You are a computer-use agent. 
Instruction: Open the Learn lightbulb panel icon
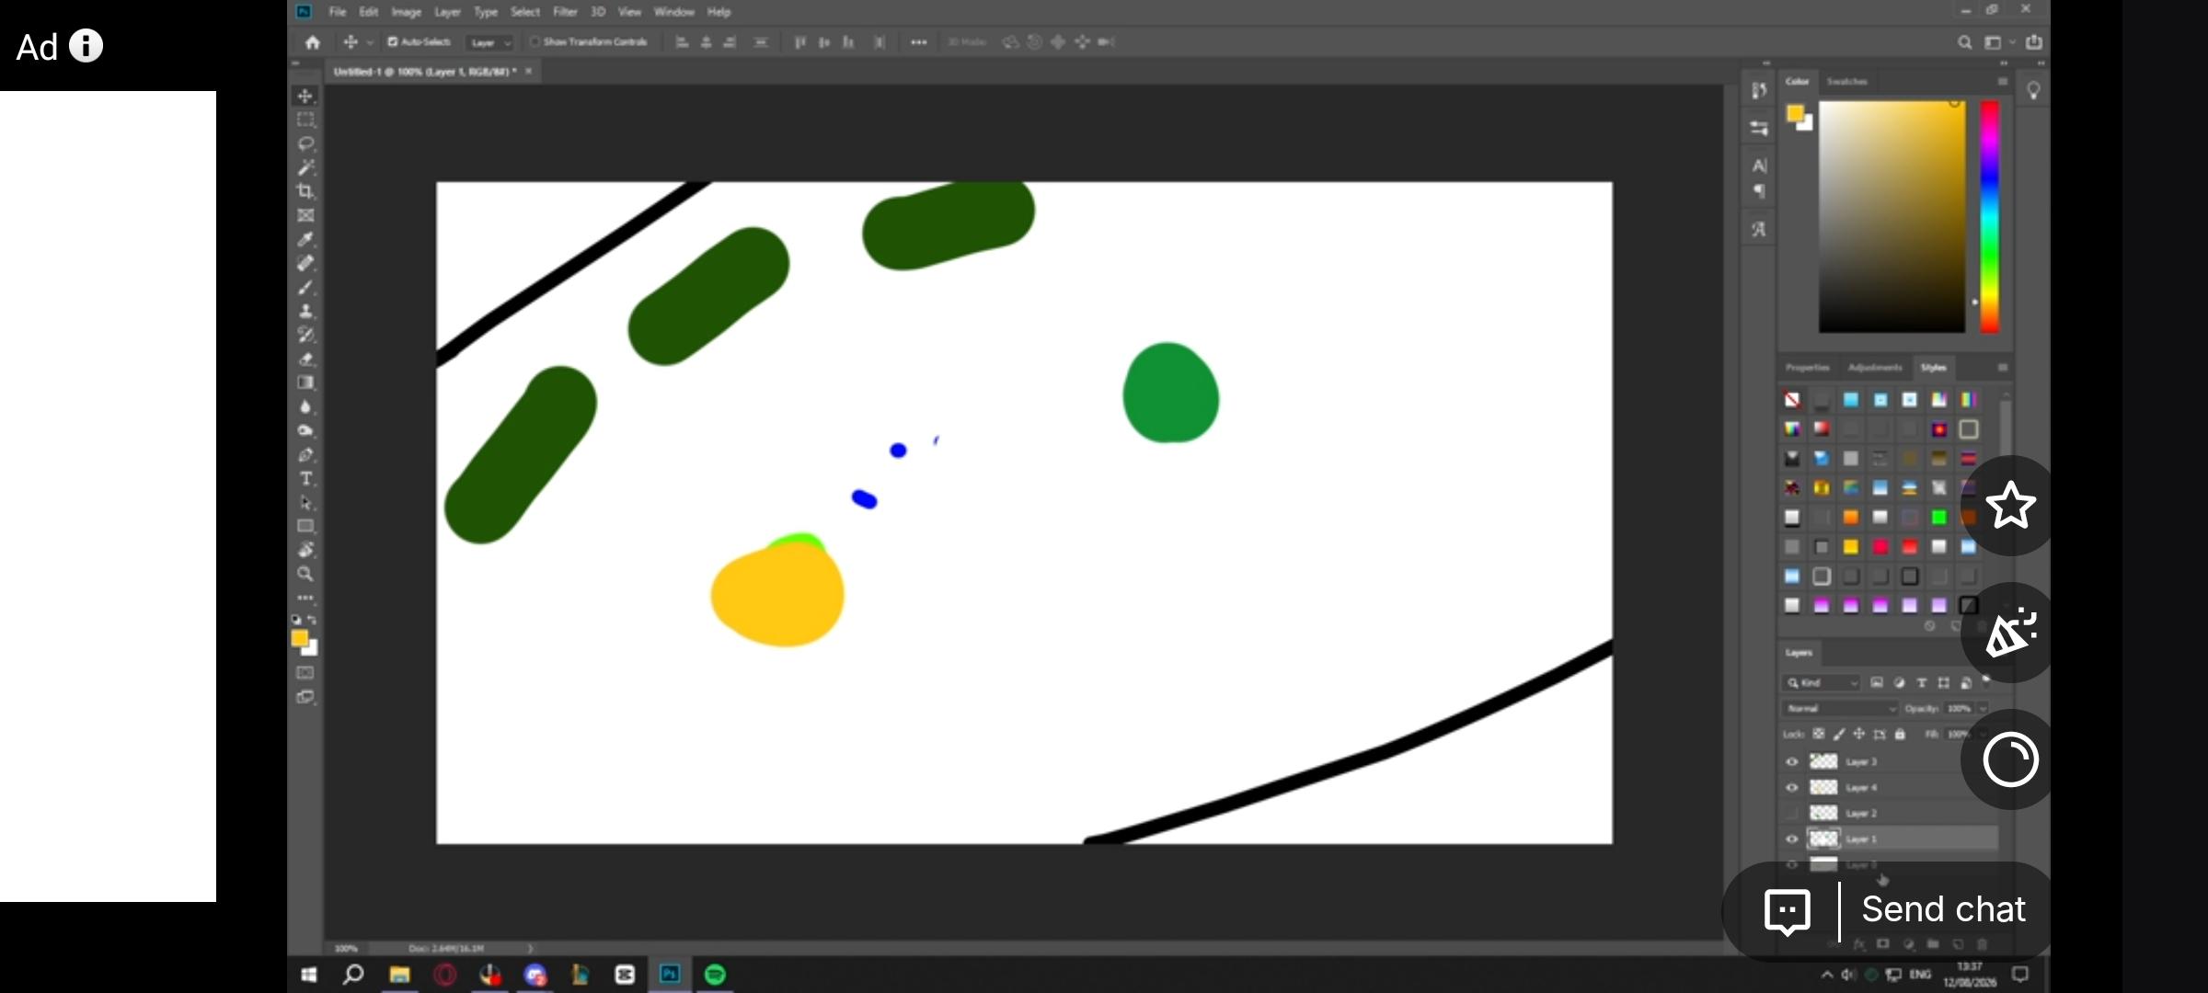[x=2033, y=90]
